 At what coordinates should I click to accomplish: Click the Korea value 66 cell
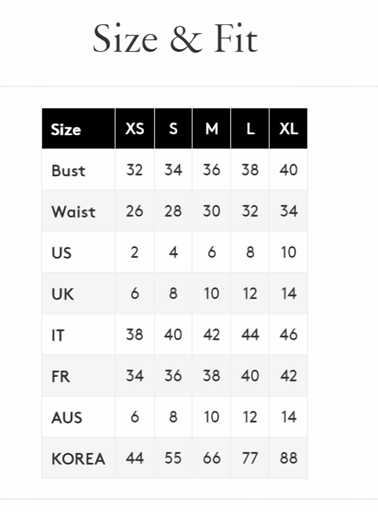(211, 458)
